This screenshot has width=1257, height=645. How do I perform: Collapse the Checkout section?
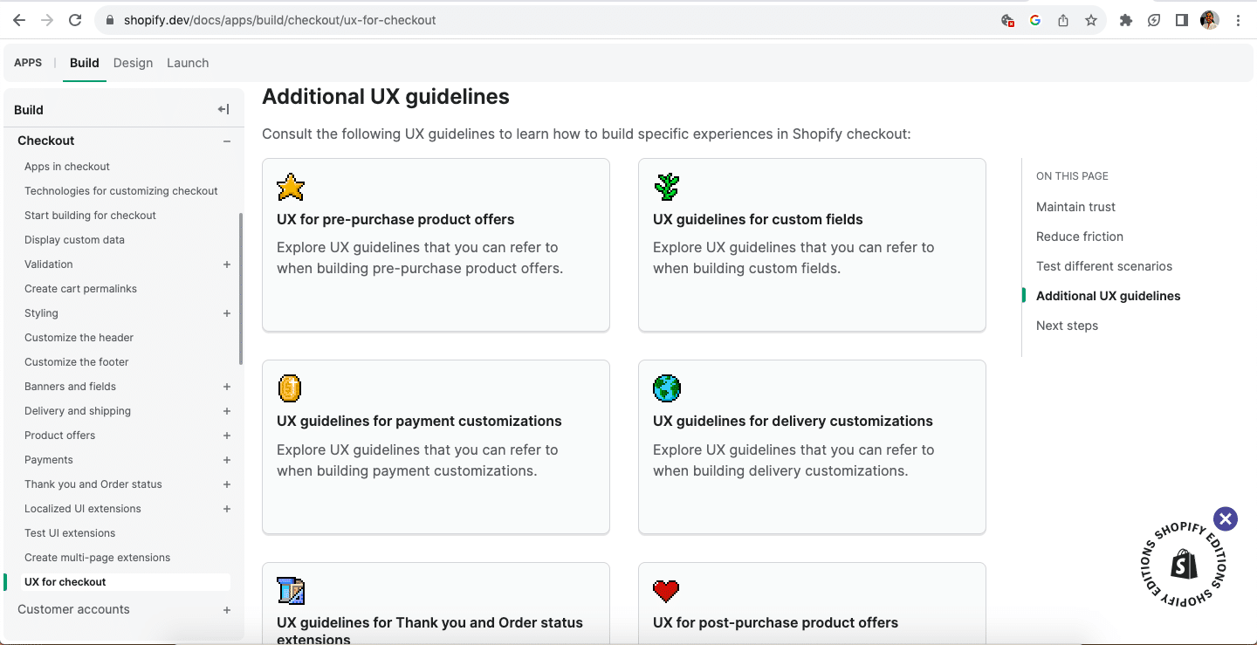coord(227,141)
